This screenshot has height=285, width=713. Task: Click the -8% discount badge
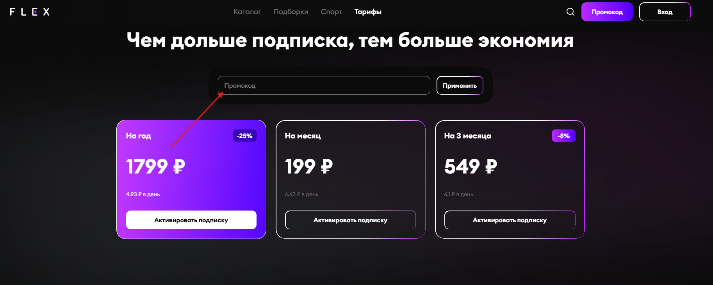click(564, 136)
